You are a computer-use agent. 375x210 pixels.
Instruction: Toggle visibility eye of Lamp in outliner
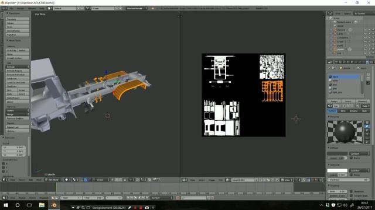click(x=365, y=34)
